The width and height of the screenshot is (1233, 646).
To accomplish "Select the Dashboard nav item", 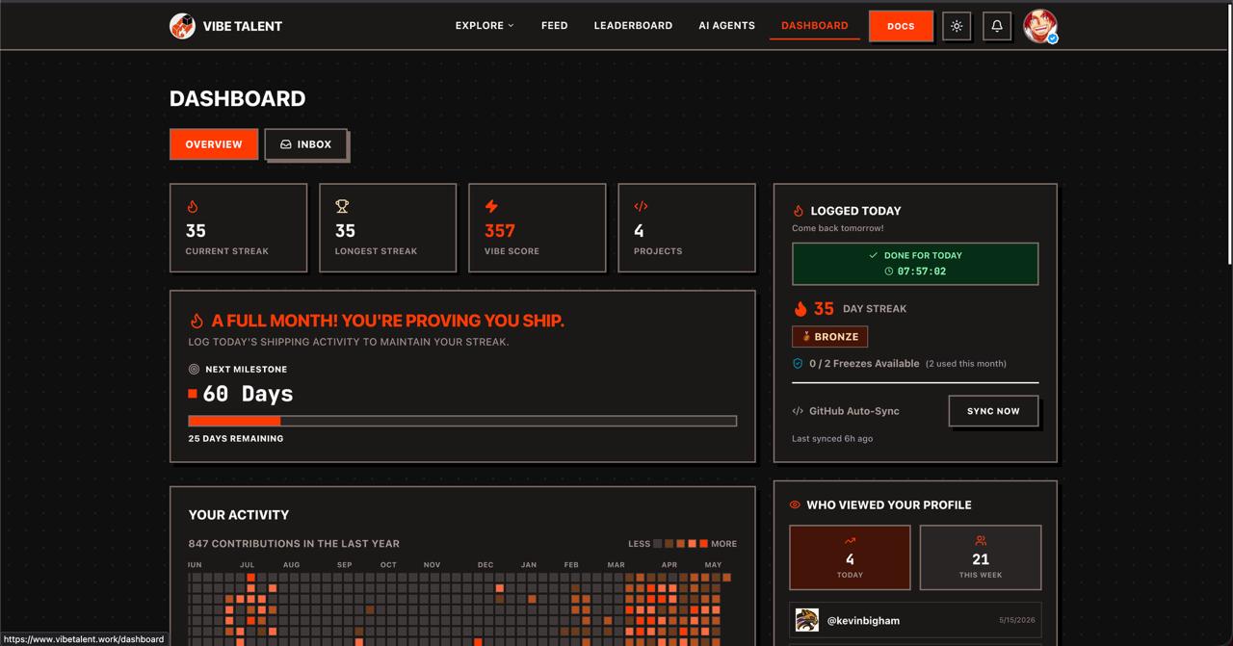I will pos(815,26).
